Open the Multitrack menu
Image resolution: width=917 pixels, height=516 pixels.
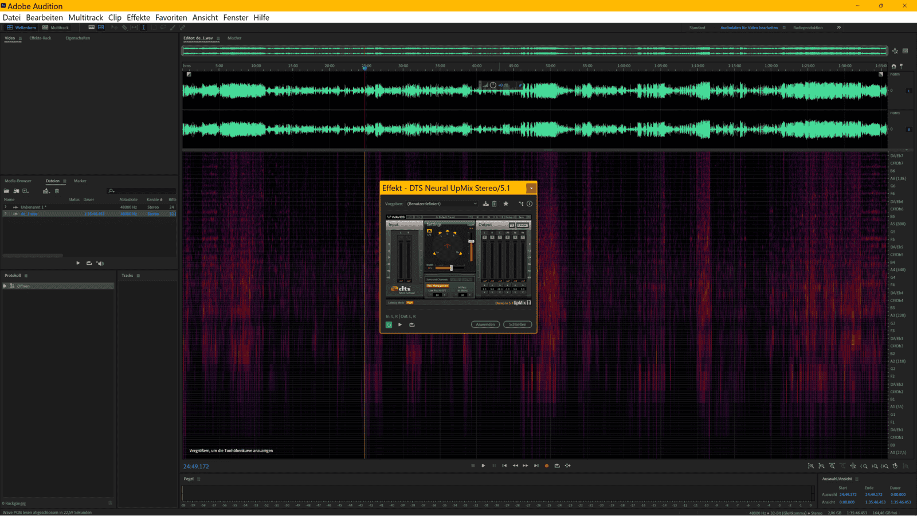(86, 17)
